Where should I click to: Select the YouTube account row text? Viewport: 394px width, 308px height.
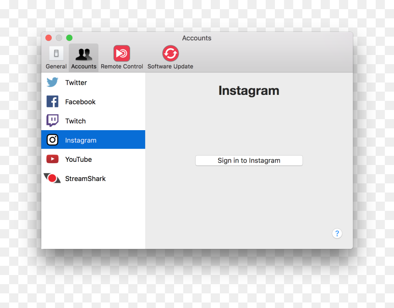[x=78, y=159]
